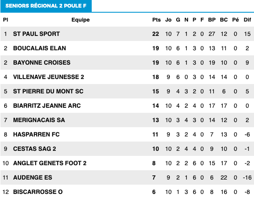Click the Jo column header
The width and height of the screenshot is (254, 199).
(168, 20)
